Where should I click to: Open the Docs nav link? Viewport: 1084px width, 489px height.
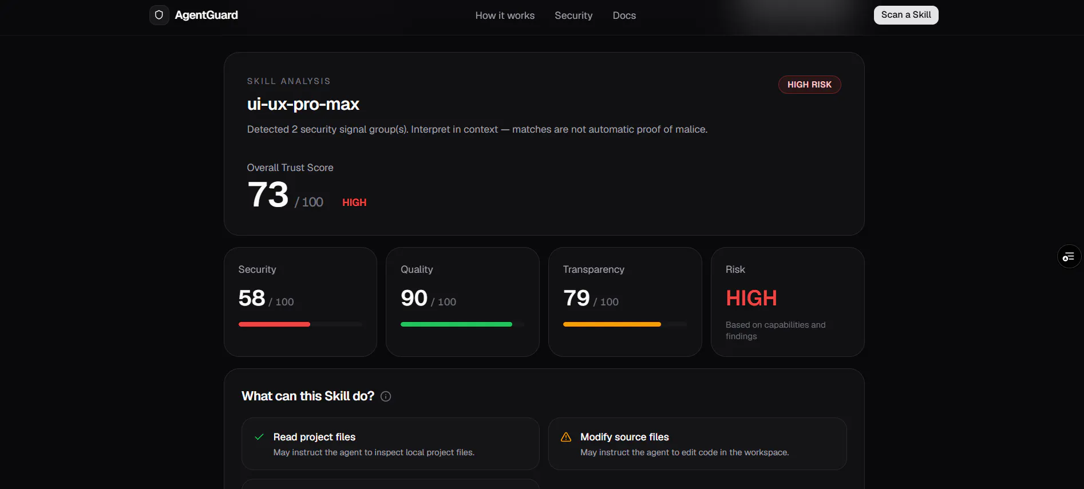pyautogui.click(x=624, y=15)
